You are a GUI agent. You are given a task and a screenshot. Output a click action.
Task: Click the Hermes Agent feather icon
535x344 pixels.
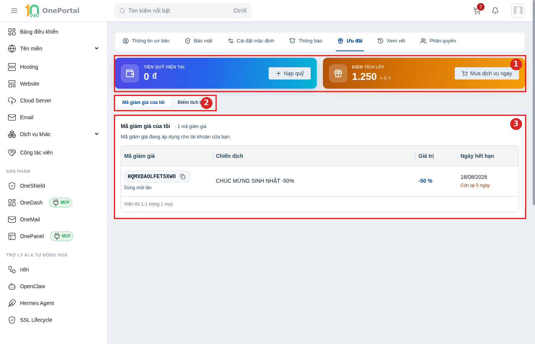pos(12,303)
